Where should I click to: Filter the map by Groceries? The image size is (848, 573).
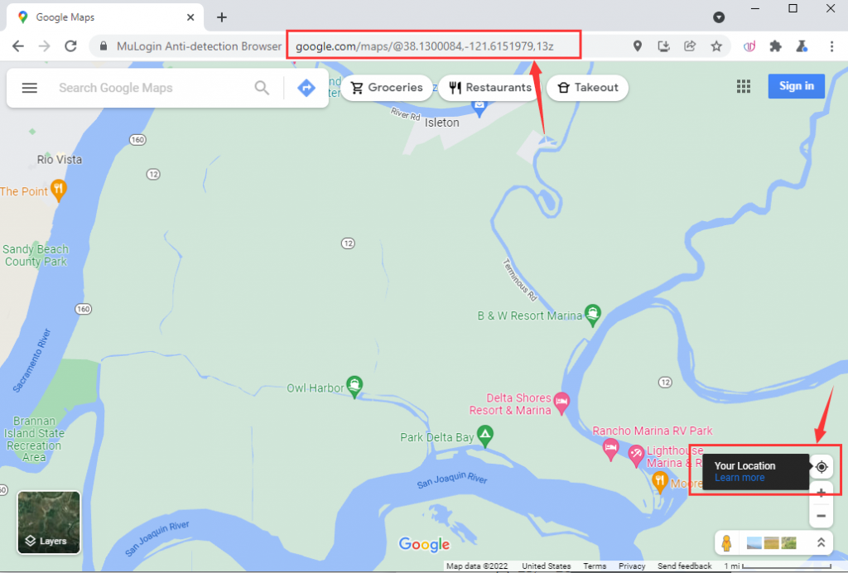point(387,88)
